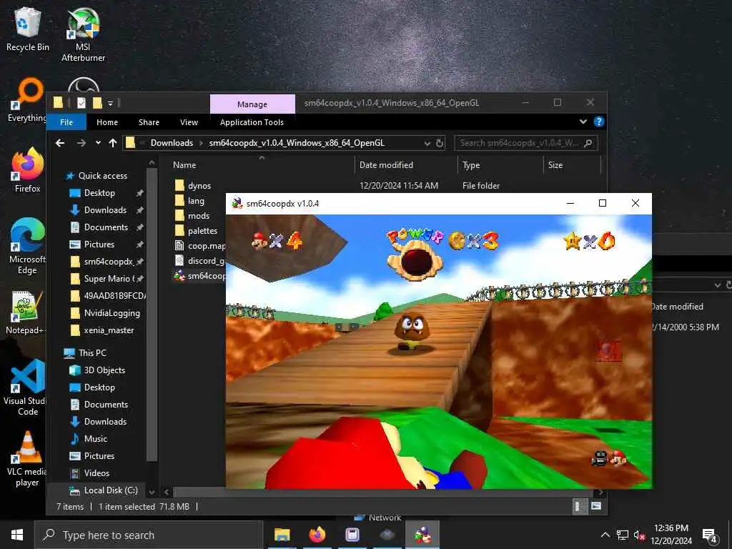Image resolution: width=732 pixels, height=549 pixels.
Task: Click the New Folder quick access icon
Action: 97,103
